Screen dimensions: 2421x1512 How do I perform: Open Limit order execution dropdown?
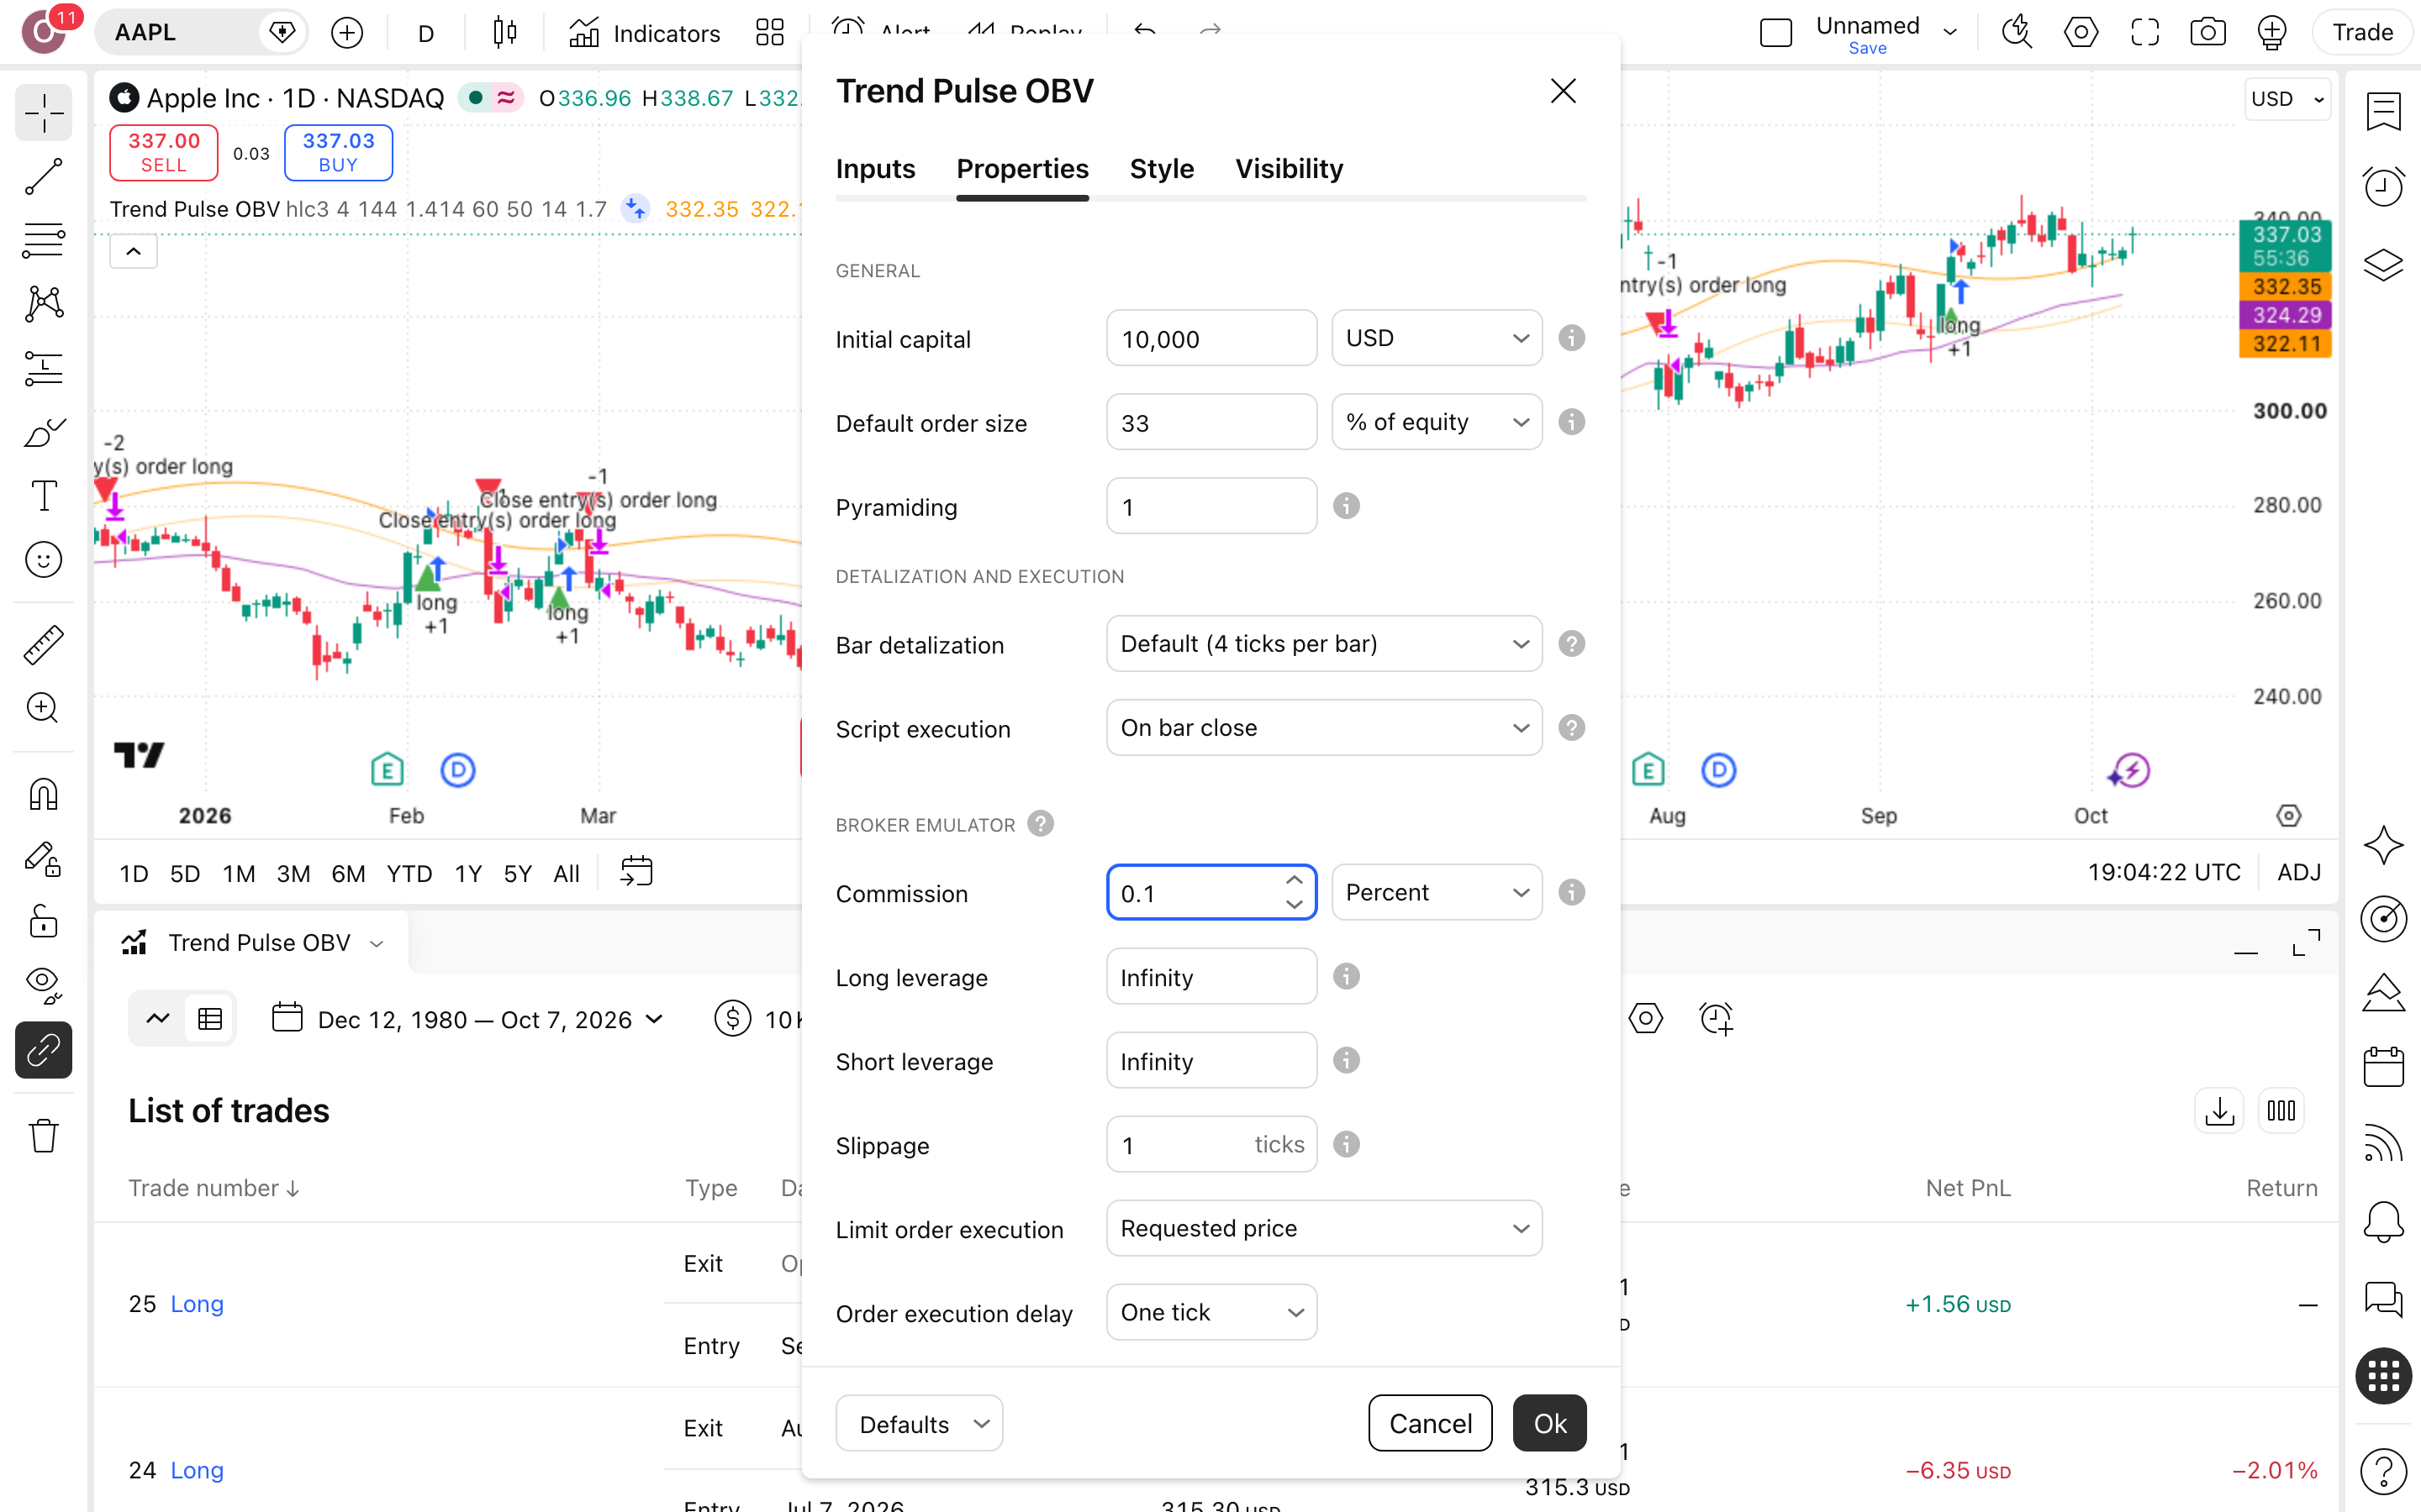pyautogui.click(x=1323, y=1228)
